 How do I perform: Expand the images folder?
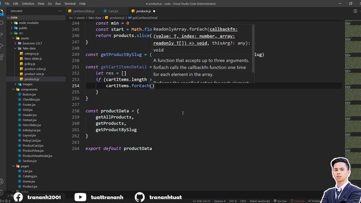coord(15,84)
